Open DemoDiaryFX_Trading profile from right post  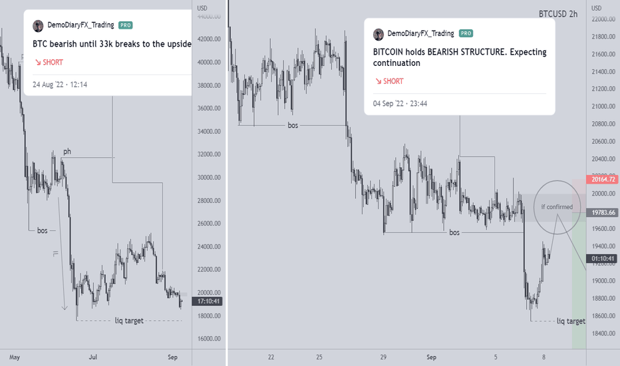click(420, 33)
